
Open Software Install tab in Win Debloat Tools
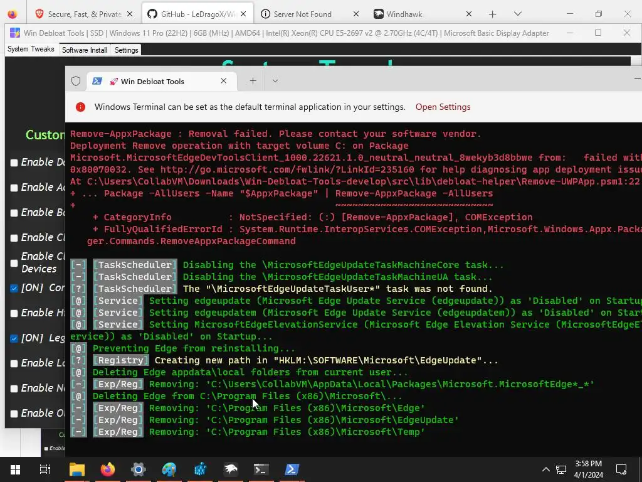point(85,50)
